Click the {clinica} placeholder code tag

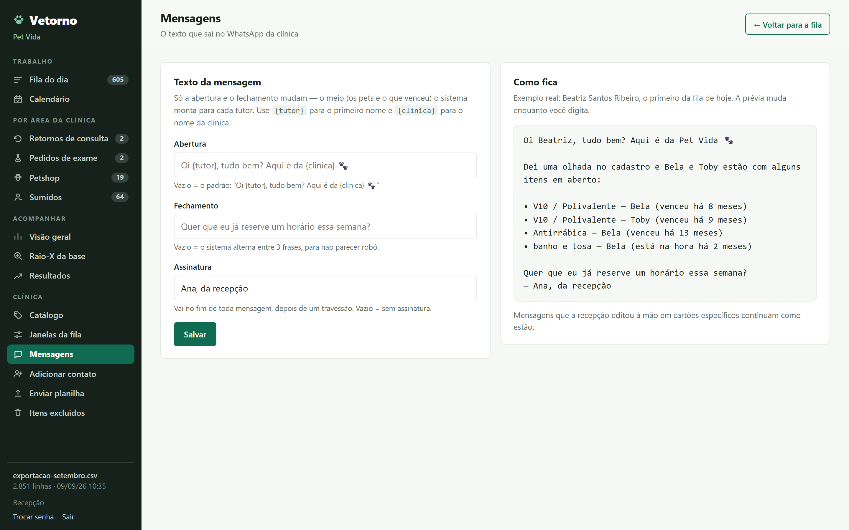416,111
